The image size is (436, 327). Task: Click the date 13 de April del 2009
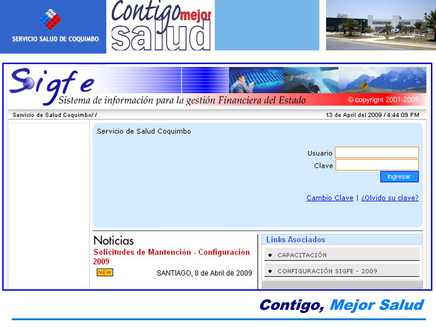pyautogui.click(x=354, y=115)
